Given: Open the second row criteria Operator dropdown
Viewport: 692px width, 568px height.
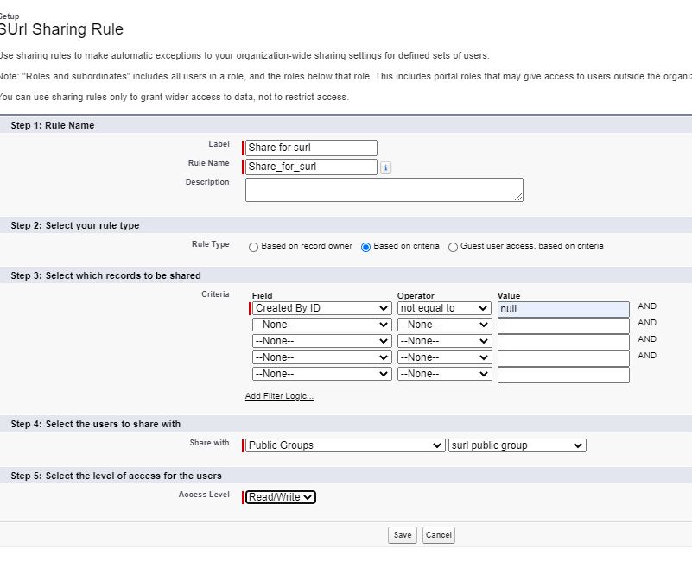Looking at the screenshot, I should [x=444, y=325].
